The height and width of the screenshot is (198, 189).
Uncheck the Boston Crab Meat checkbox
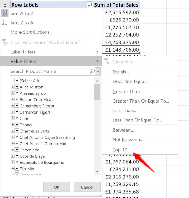tap(17, 100)
